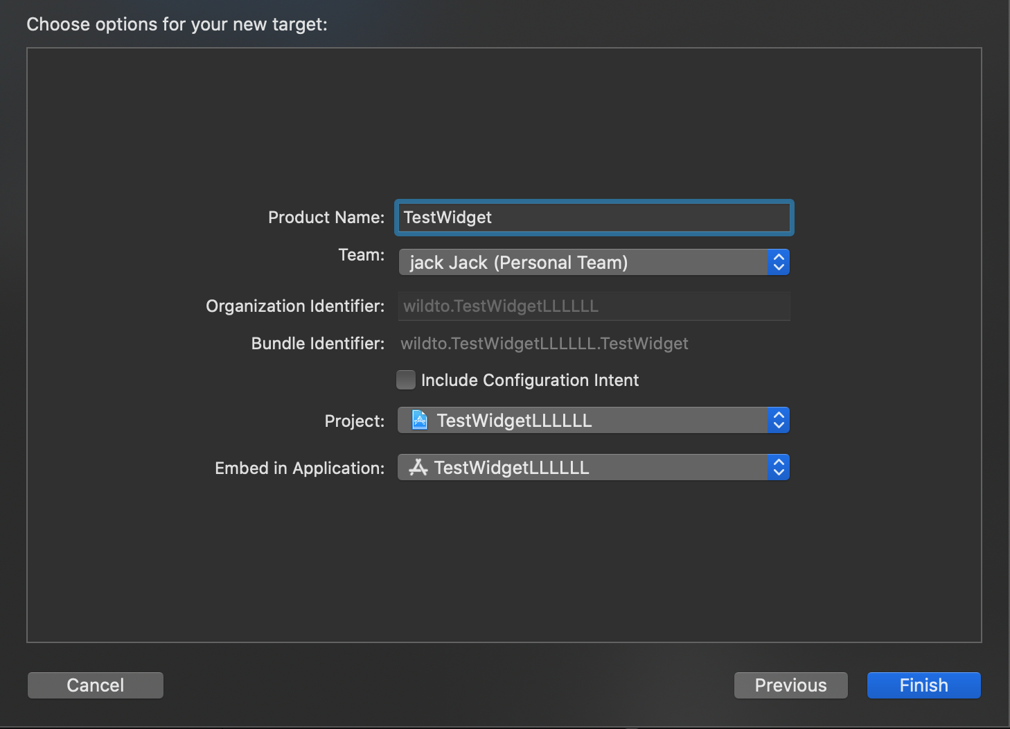This screenshot has width=1010, height=729.
Task: Click the app target icon in Embed dropdown
Action: (418, 467)
